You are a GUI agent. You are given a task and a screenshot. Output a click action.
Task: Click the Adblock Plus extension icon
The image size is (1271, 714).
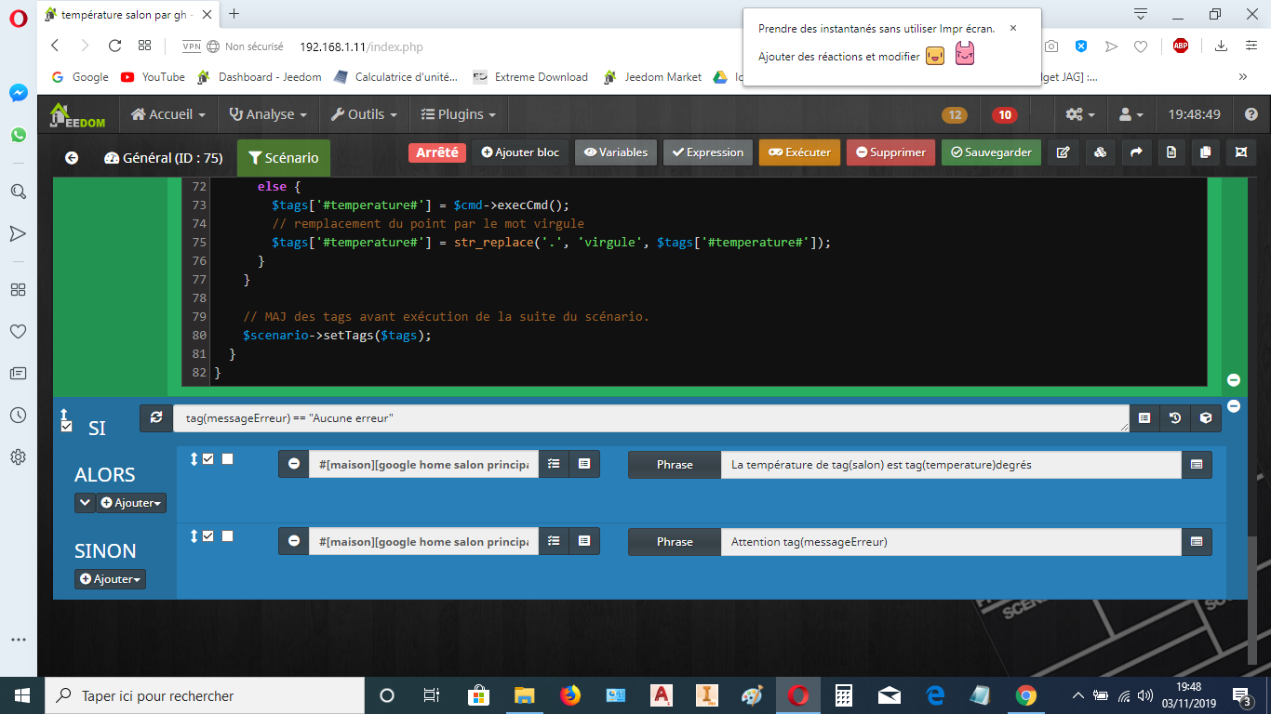pyautogui.click(x=1181, y=46)
